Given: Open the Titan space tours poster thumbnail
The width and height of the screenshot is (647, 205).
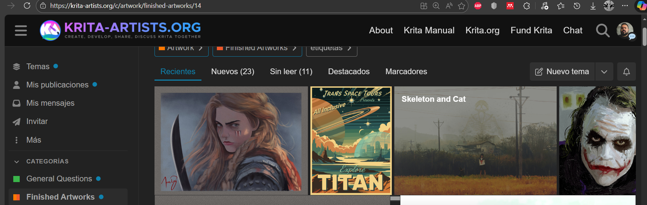Looking at the screenshot, I should [x=351, y=141].
